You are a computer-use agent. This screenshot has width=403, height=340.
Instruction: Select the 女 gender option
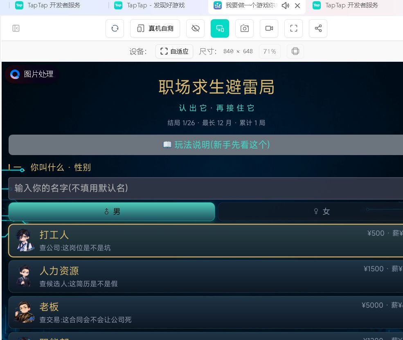(311, 212)
